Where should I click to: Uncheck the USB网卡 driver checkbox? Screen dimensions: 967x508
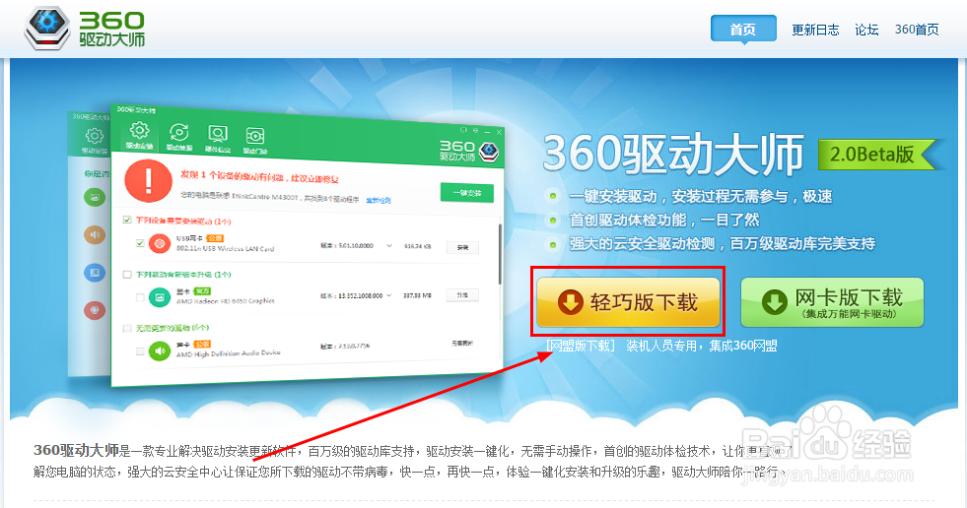tap(140, 242)
